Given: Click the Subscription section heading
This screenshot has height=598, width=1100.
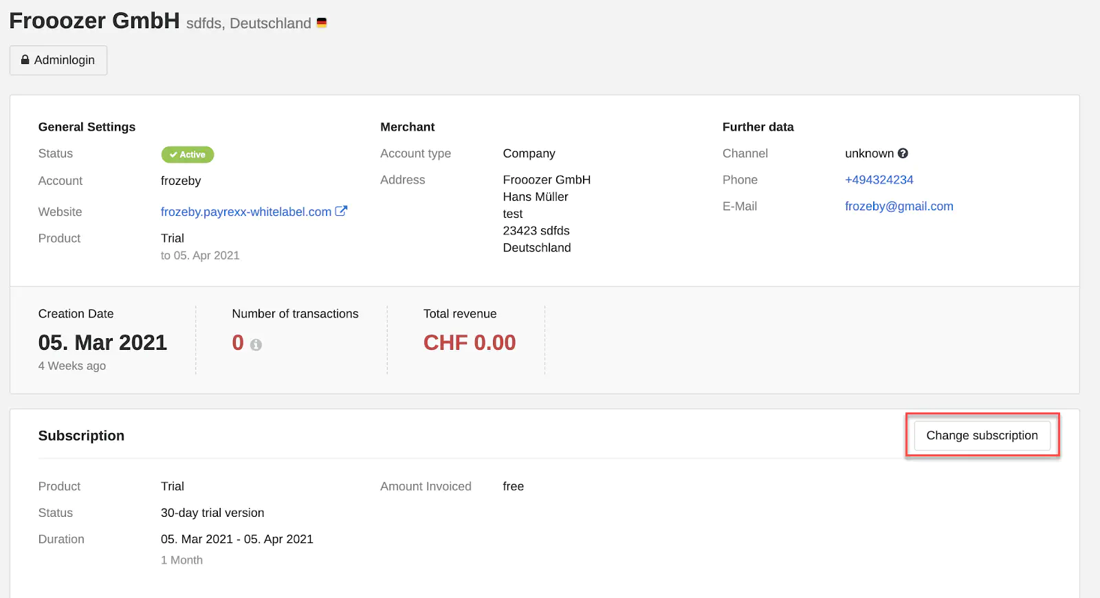Looking at the screenshot, I should pos(81,436).
